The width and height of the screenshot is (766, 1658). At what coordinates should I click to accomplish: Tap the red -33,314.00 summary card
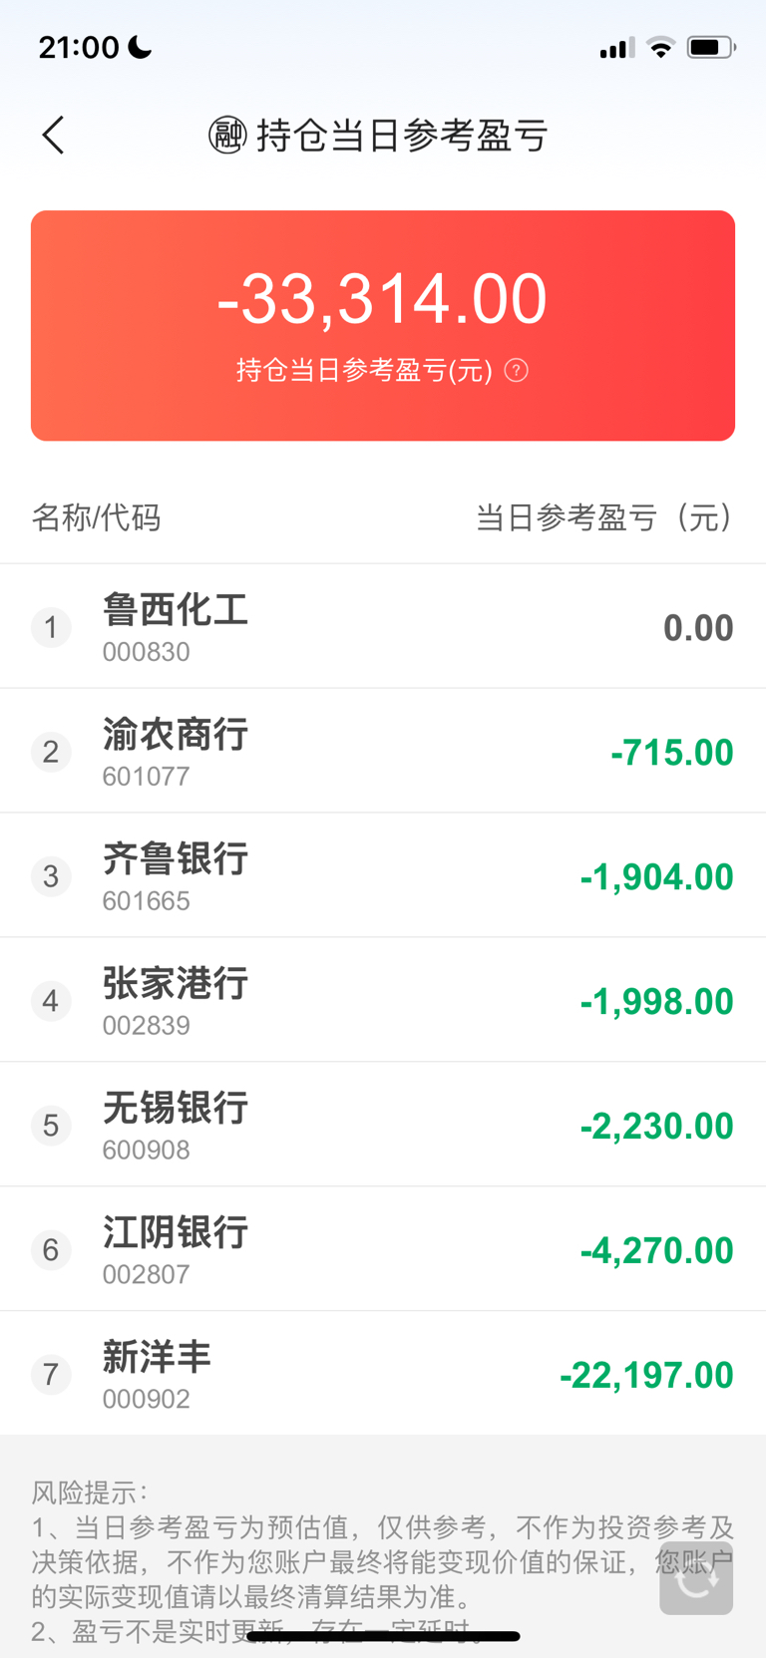[383, 325]
